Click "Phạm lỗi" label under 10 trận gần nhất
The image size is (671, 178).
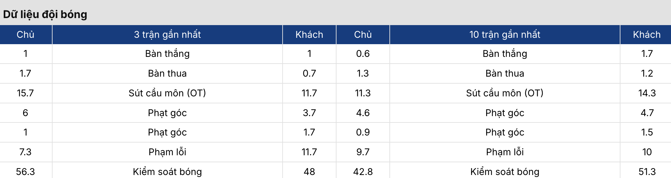(x=505, y=152)
